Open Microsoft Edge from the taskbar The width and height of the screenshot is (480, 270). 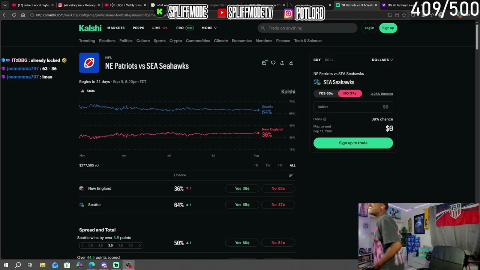[92, 265]
